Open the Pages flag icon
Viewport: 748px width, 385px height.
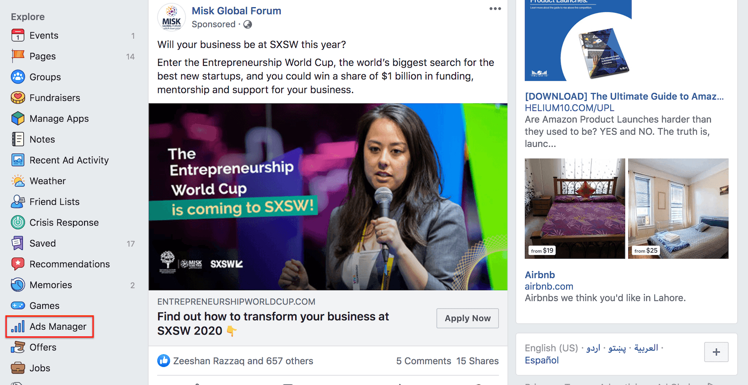click(x=18, y=56)
